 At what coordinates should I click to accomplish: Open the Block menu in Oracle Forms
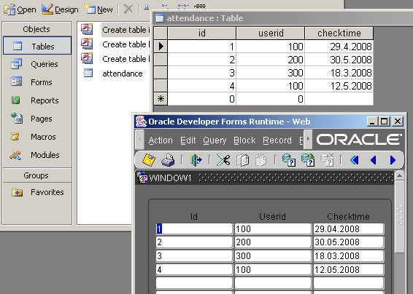(x=244, y=140)
